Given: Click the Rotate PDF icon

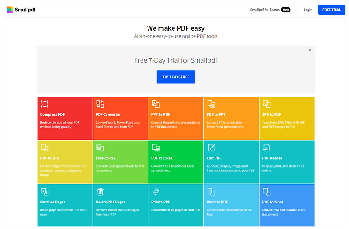Looking at the screenshot, I should (x=155, y=191).
